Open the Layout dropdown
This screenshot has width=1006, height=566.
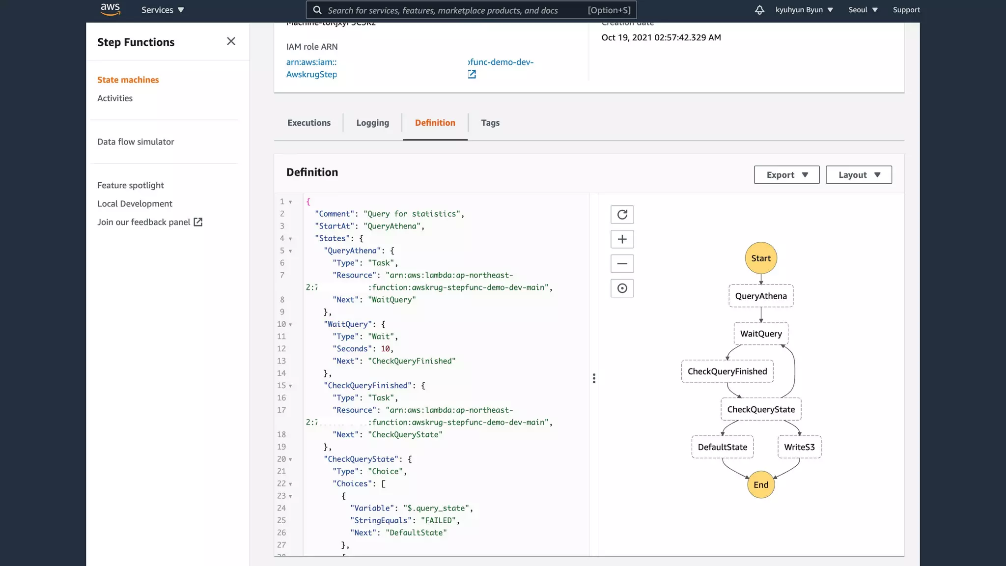[x=859, y=175]
